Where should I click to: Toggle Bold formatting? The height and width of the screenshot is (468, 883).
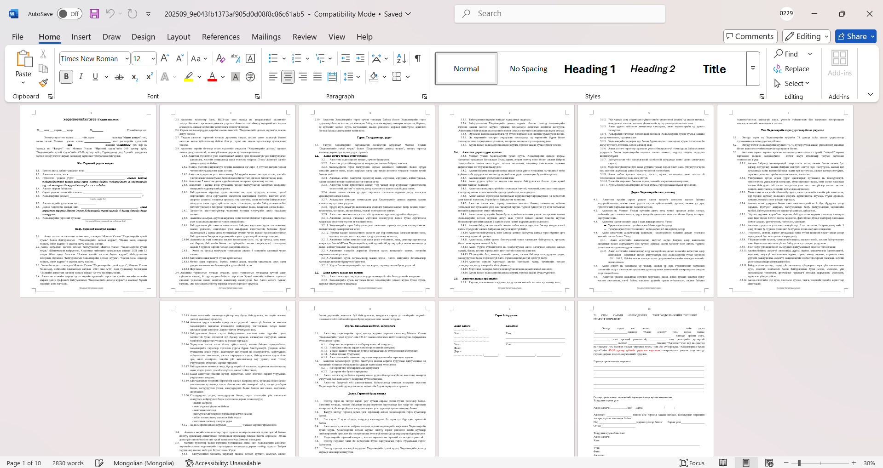click(x=66, y=77)
